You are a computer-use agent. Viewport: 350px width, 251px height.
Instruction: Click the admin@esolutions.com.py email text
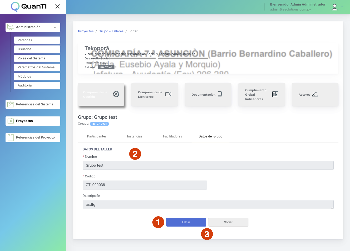290,9
